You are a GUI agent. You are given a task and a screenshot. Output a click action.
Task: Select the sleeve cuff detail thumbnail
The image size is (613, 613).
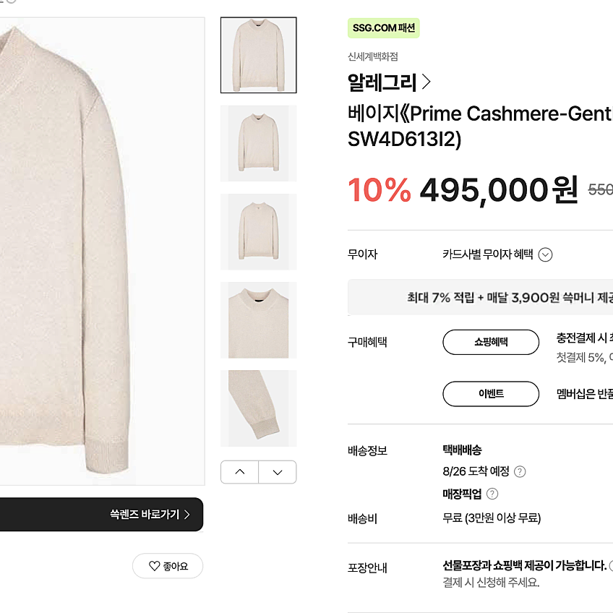(258, 408)
